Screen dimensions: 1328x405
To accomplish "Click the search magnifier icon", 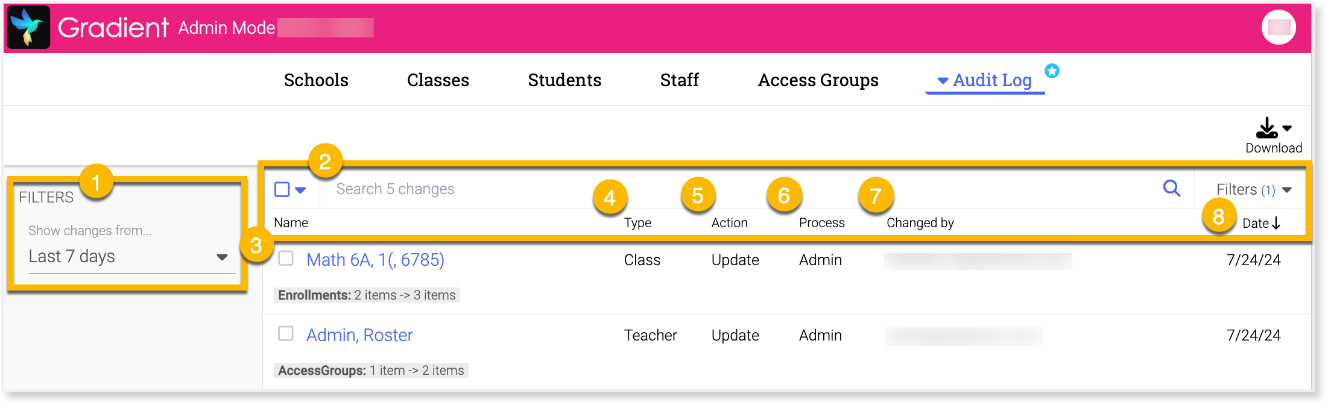I will [1171, 189].
